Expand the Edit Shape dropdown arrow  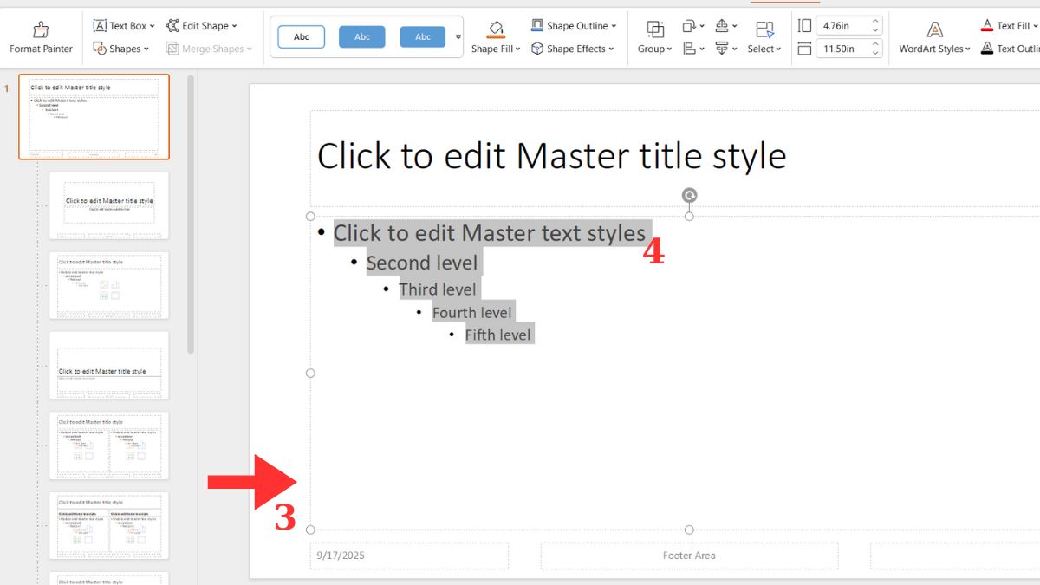click(x=234, y=26)
